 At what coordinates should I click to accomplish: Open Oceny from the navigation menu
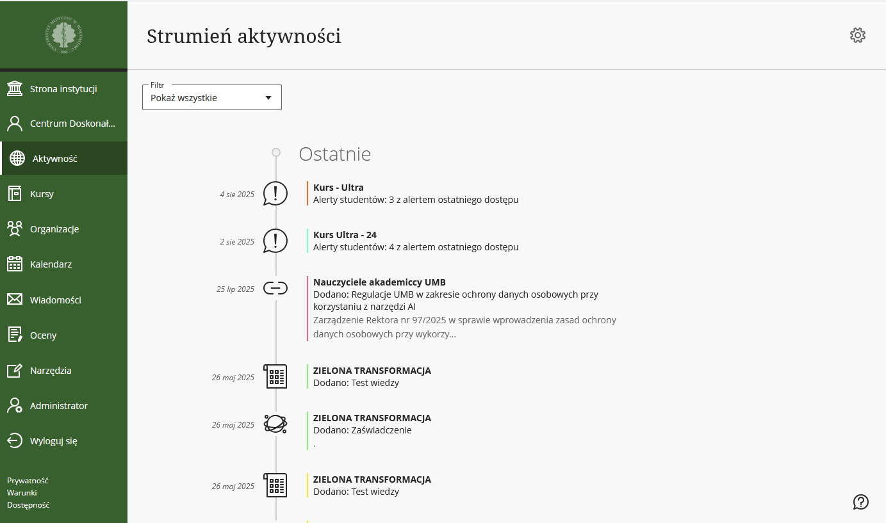click(x=43, y=335)
